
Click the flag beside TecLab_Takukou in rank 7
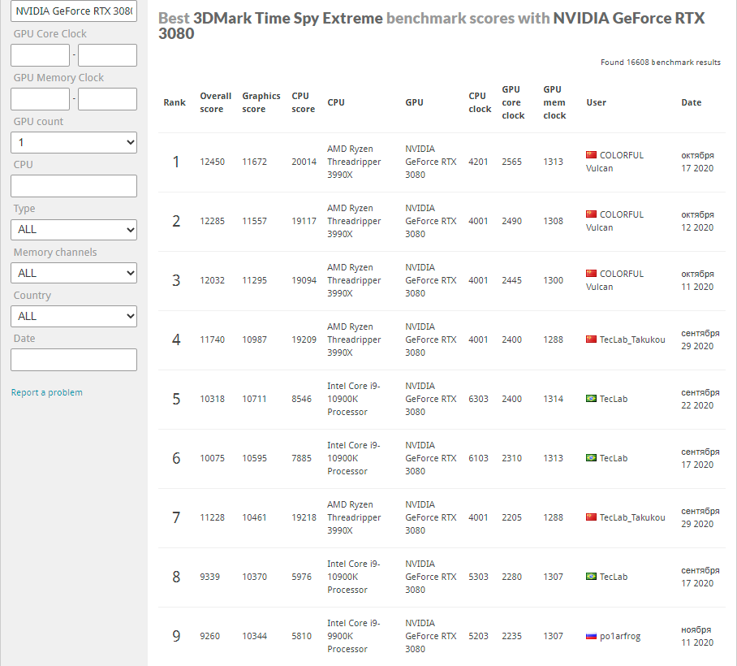pyautogui.click(x=591, y=517)
